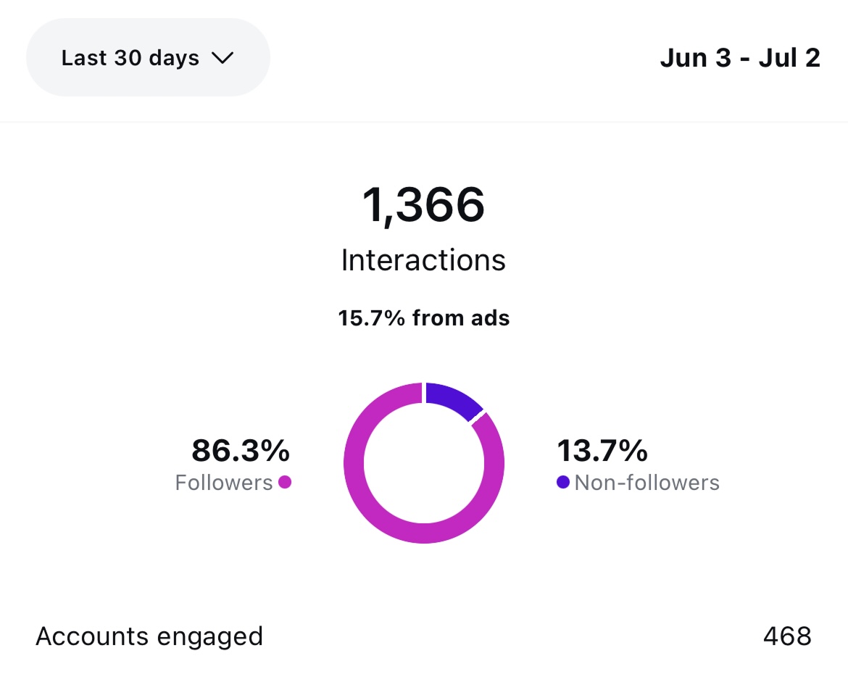This screenshot has height=690, width=848.
Task: Click the Non-followers legend label
Action: (647, 483)
